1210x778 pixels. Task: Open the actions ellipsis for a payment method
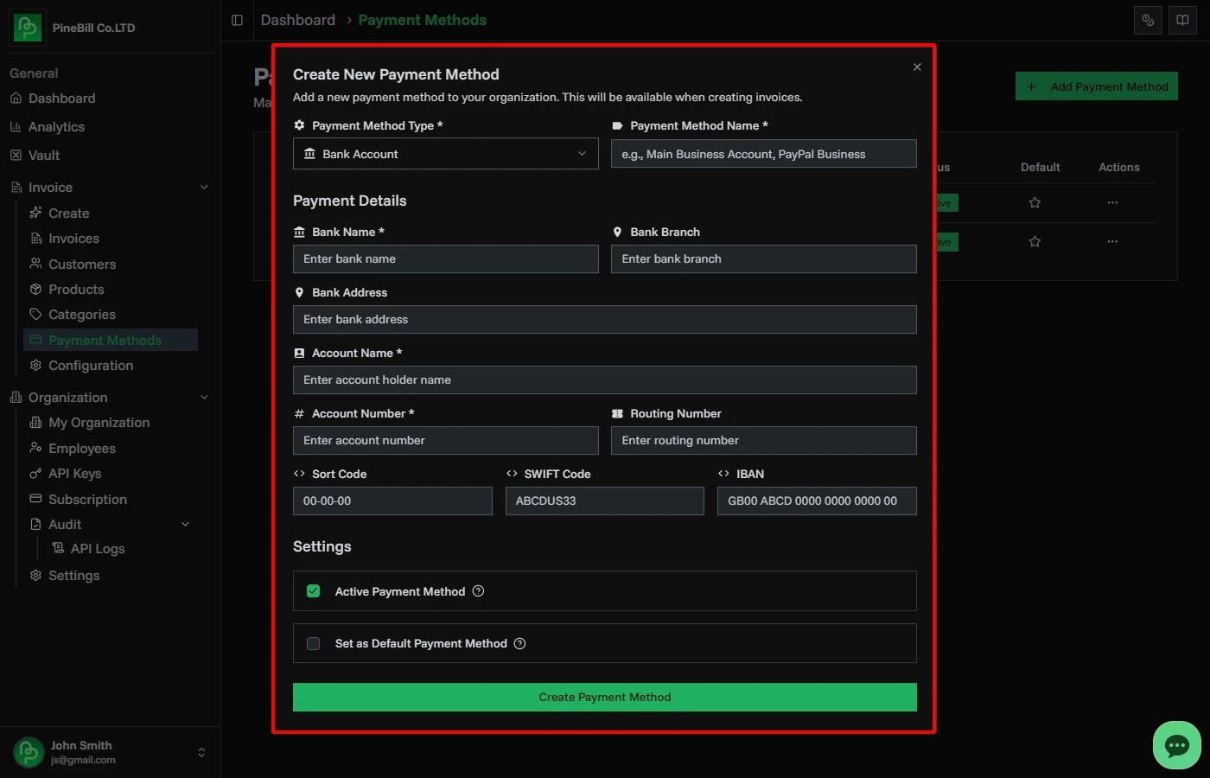pos(1112,202)
